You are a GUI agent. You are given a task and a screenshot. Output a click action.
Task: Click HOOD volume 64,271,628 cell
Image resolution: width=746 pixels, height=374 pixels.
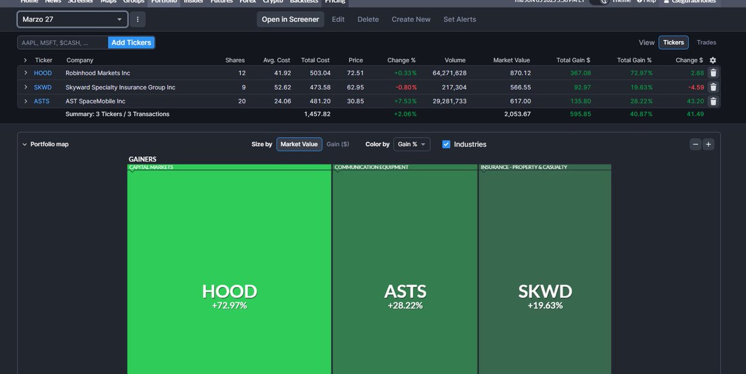[449, 73]
